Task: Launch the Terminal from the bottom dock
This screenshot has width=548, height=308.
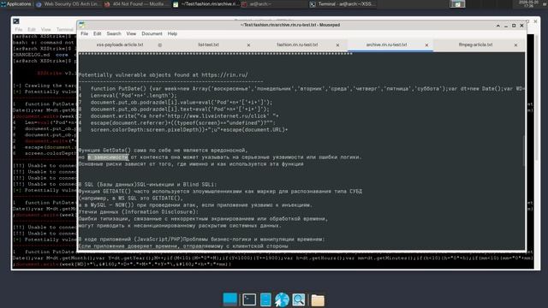Action: click(249, 299)
